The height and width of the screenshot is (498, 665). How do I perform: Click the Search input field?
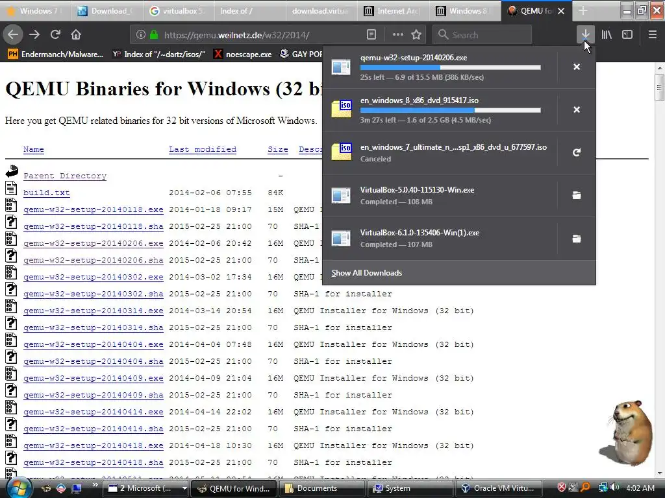(482, 35)
